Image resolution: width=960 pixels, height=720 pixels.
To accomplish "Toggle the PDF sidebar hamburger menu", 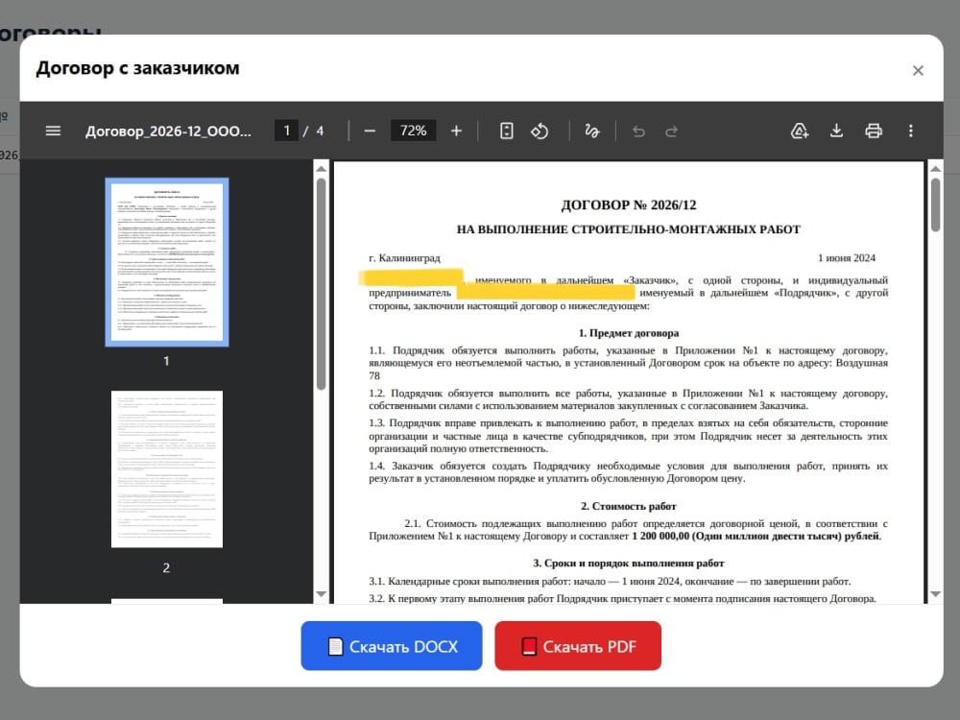I will click(53, 131).
